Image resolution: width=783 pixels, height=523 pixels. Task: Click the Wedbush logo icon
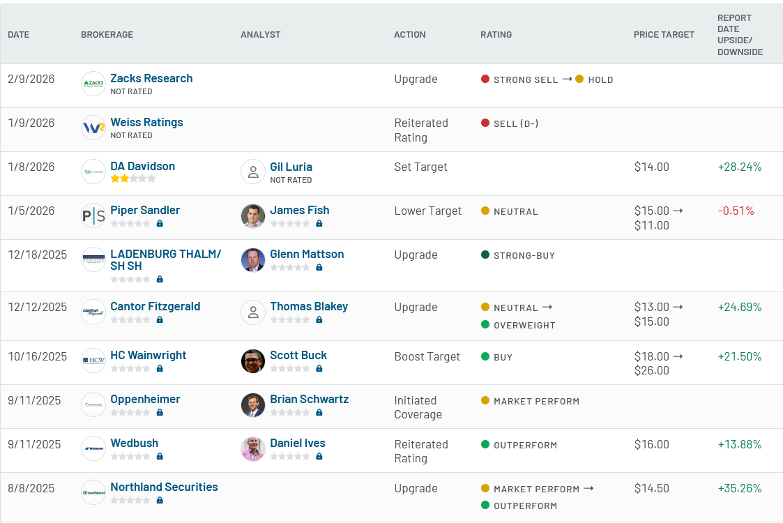(93, 448)
